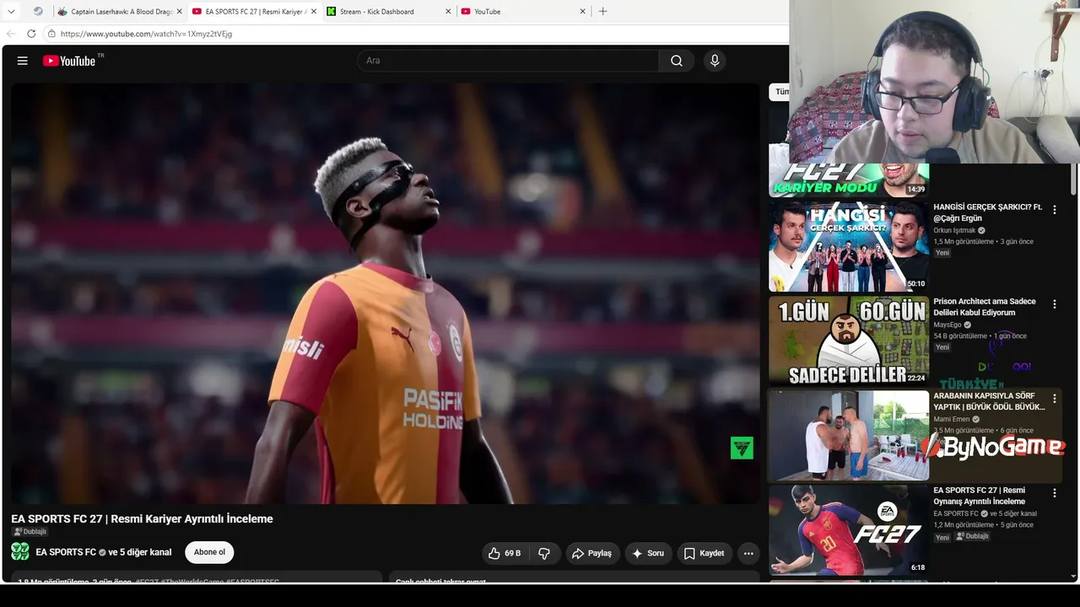Screen dimensions: 1080x607
Task: Click the 50:10 duration badge
Action: click(915, 284)
